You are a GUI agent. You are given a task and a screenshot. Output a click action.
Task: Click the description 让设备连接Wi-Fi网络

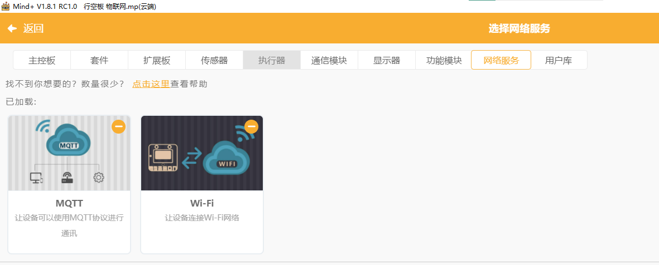click(202, 218)
